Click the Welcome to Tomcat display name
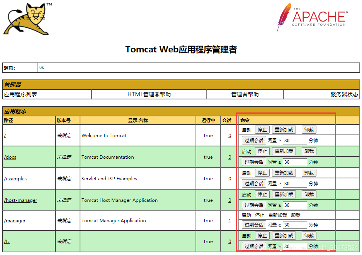This screenshot has width=362, height=255. (x=104, y=136)
